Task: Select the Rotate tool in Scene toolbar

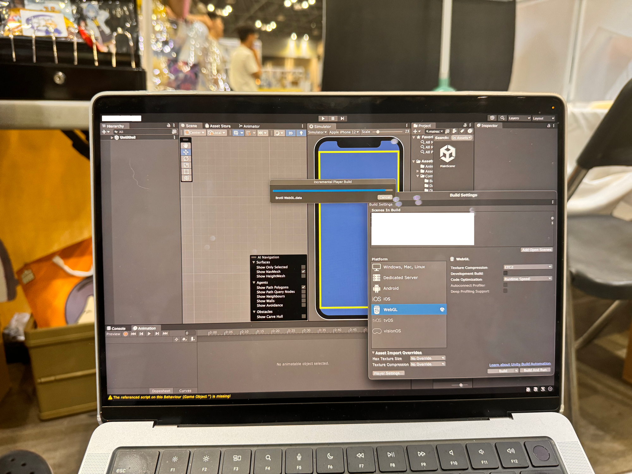Action: pos(186,159)
